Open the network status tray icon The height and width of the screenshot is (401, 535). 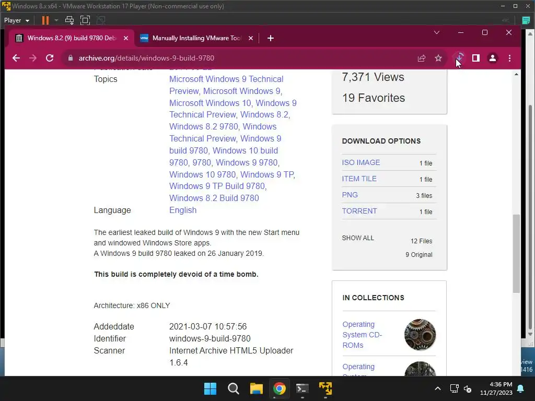(x=454, y=388)
